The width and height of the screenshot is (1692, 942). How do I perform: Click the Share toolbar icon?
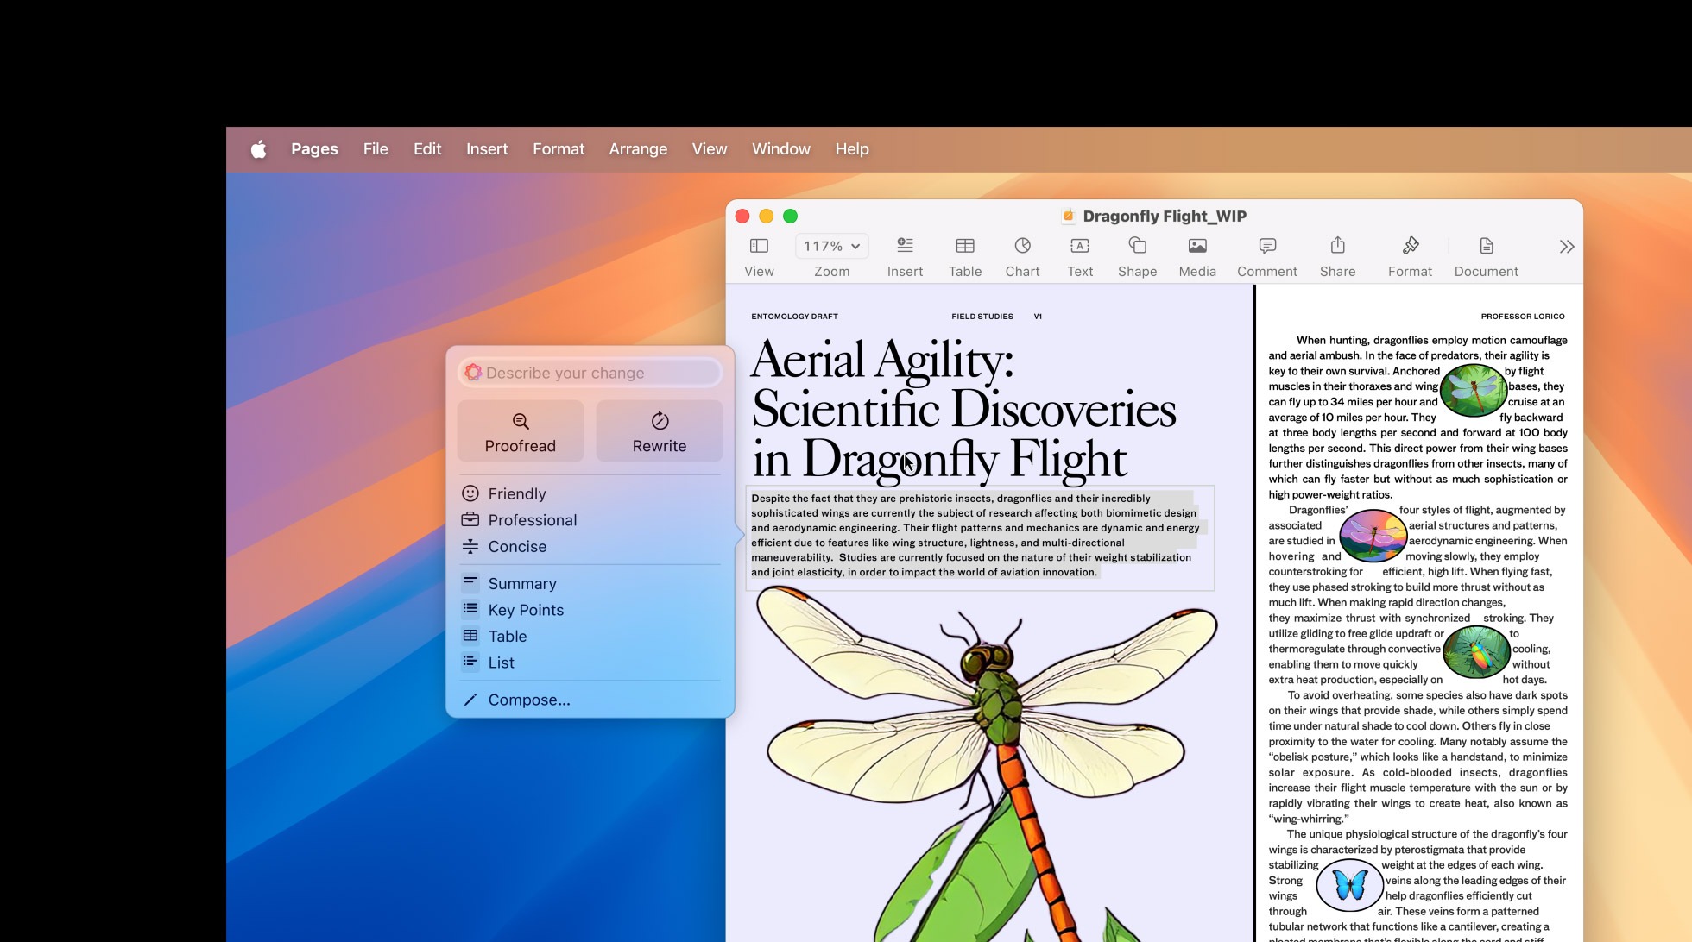tap(1337, 247)
